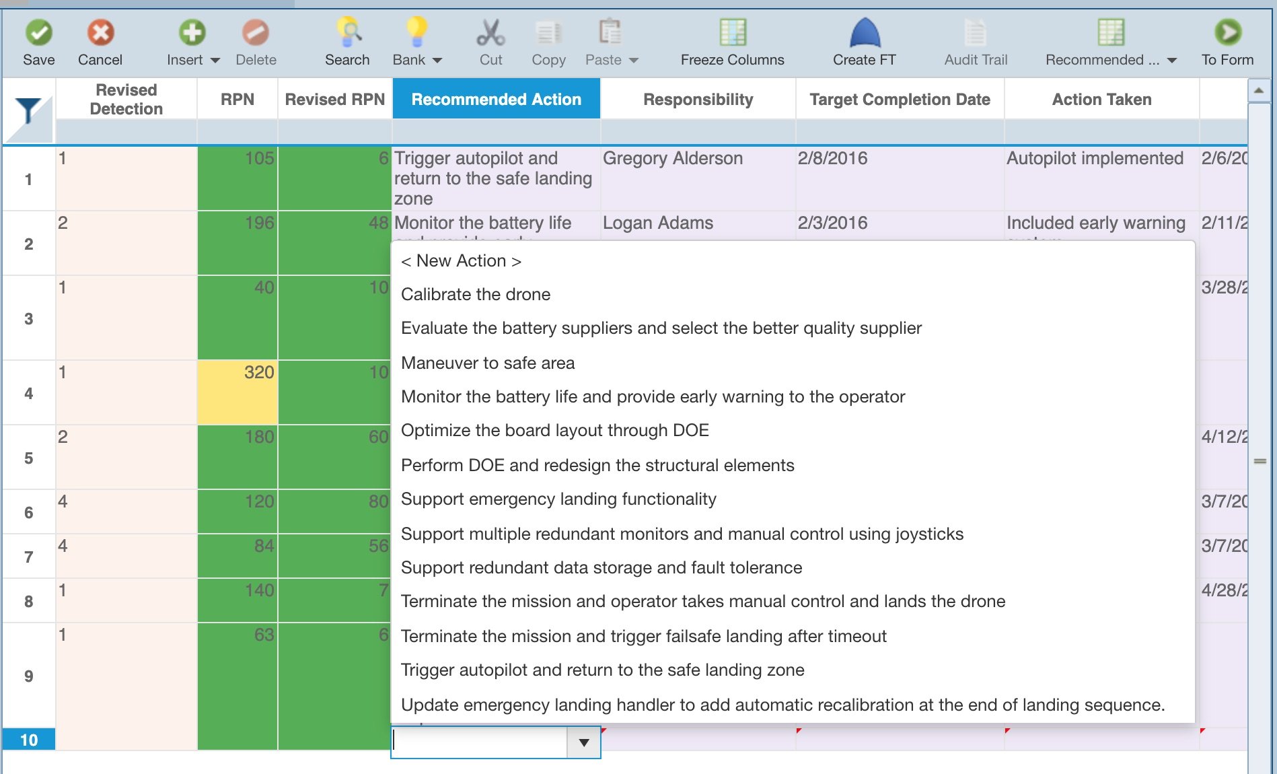Click target date cell 2/3/2016
The width and height of the screenshot is (1277, 774).
click(900, 225)
